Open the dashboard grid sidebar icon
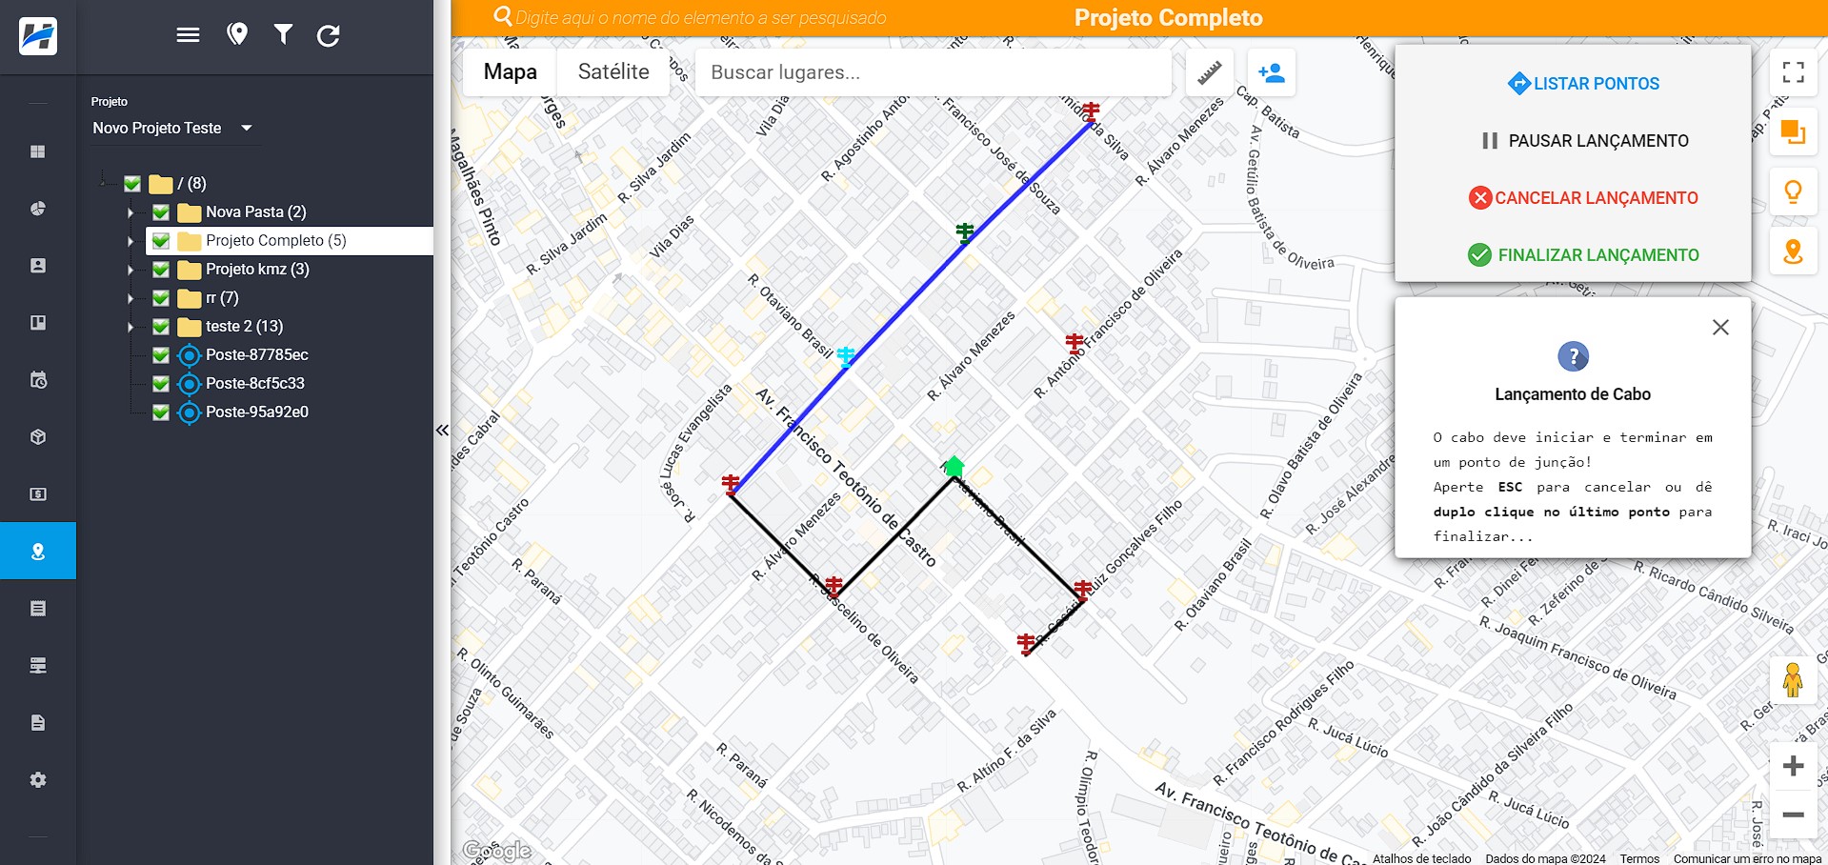Viewport: 1828px width, 865px height. (38, 151)
